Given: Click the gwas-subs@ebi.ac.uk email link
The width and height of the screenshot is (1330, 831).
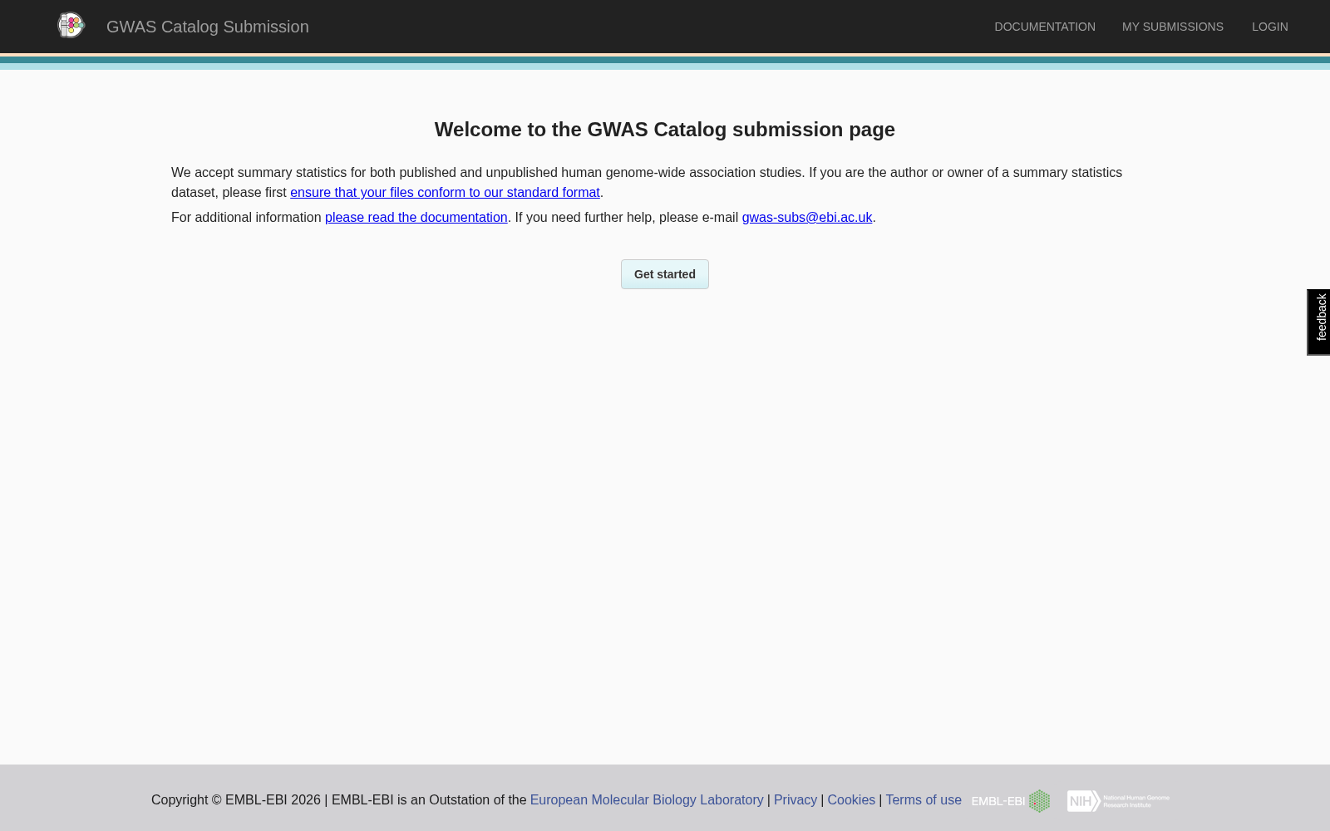Looking at the screenshot, I should click(807, 218).
